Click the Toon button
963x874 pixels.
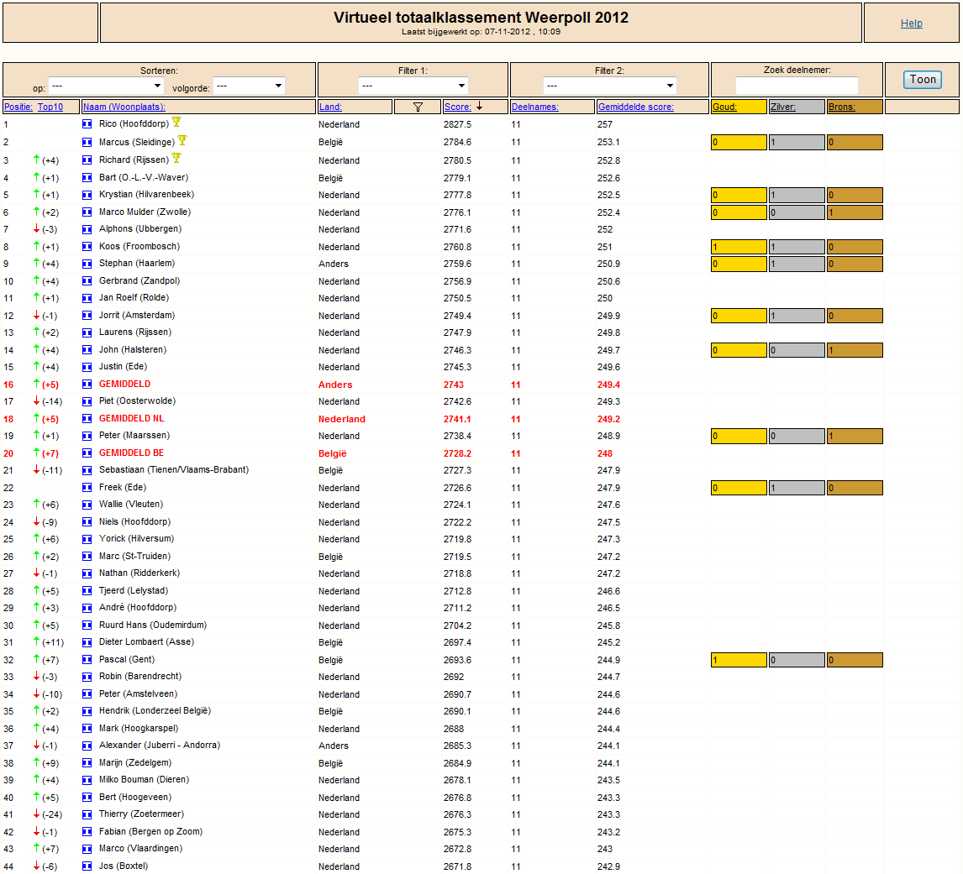pyautogui.click(x=923, y=80)
